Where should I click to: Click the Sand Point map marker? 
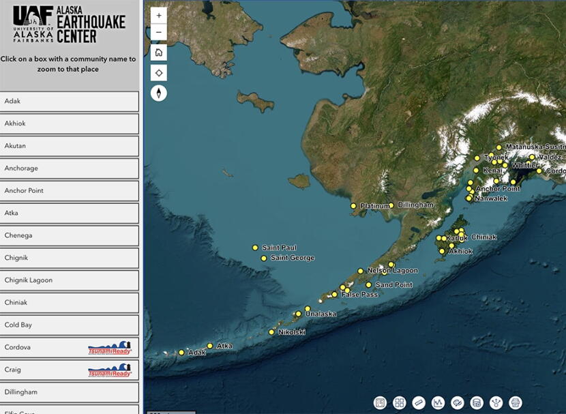[368, 285]
